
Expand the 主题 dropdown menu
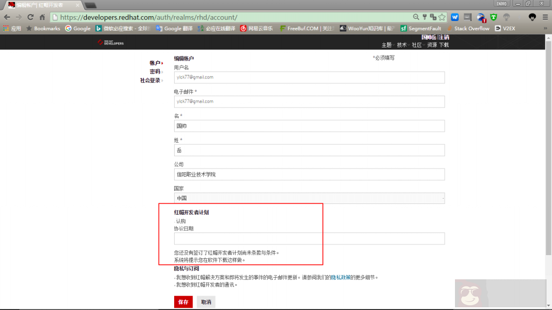pos(386,45)
